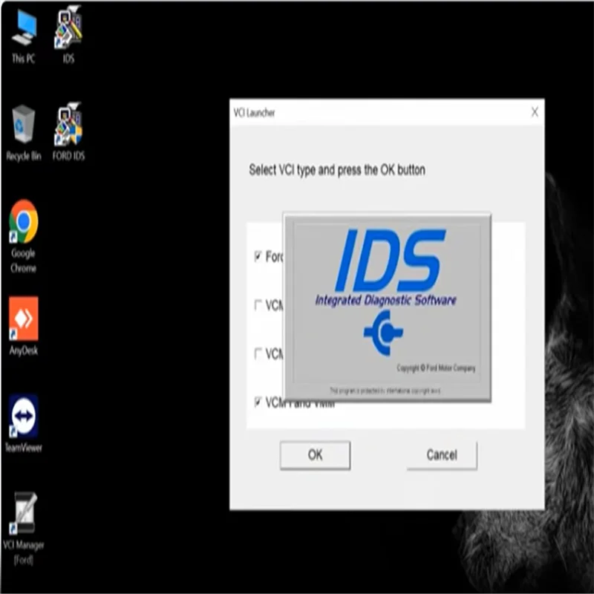Click the blue IDS logo on splash screen
The width and height of the screenshot is (594, 594).
389,260
